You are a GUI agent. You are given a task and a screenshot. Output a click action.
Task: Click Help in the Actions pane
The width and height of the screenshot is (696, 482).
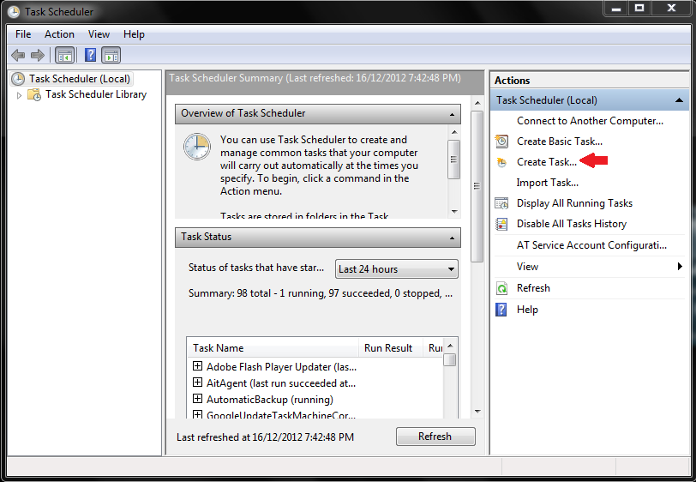tap(527, 310)
